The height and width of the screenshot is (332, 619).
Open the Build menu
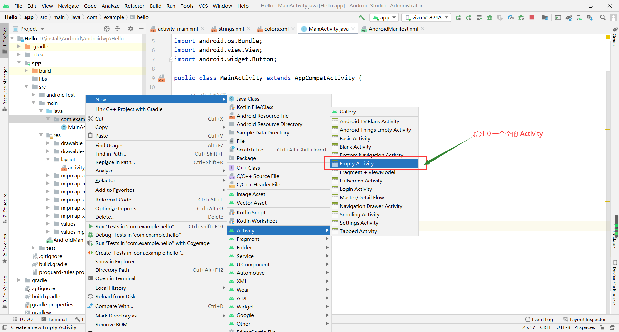tap(155, 6)
